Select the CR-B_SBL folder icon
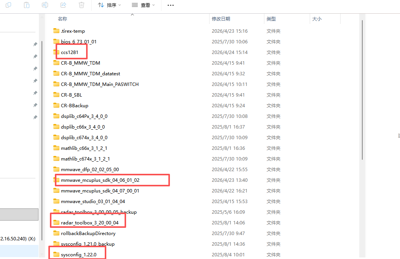 pos(56,95)
